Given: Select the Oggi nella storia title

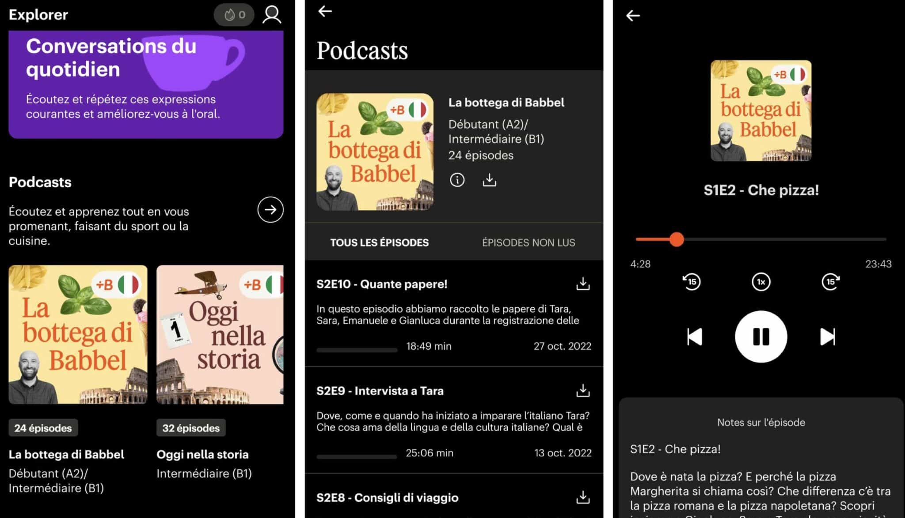Looking at the screenshot, I should [202, 454].
